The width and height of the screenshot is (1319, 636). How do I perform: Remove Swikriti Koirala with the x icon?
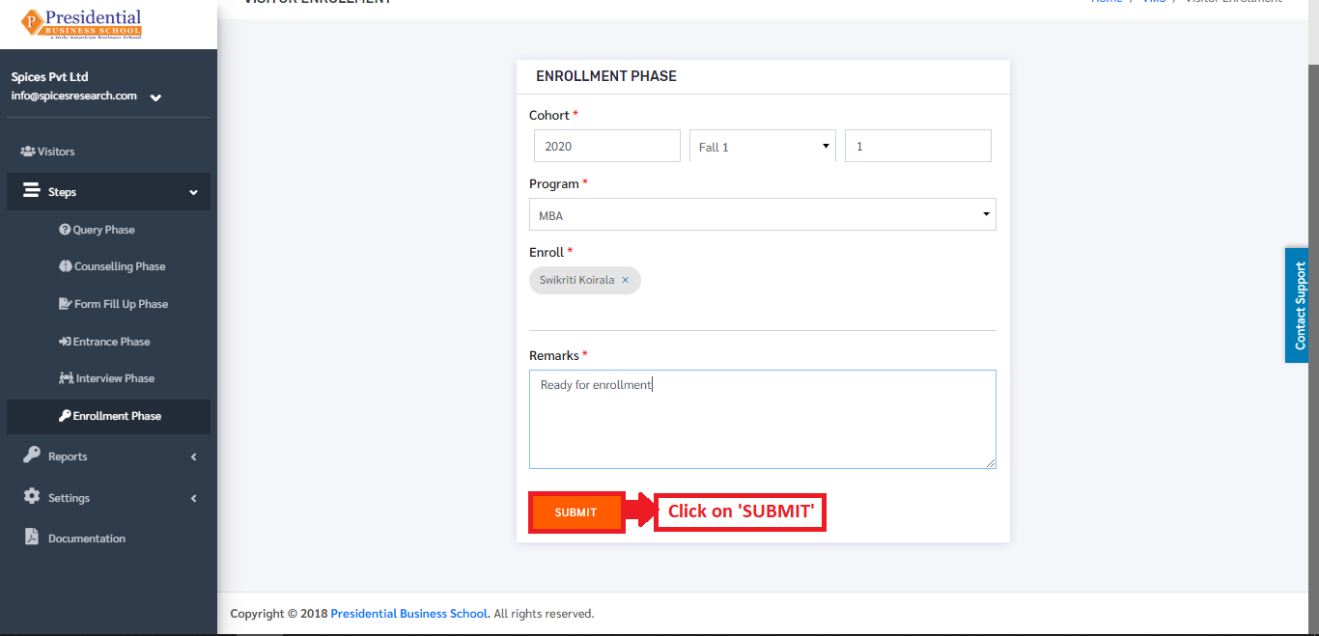[625, 280]
